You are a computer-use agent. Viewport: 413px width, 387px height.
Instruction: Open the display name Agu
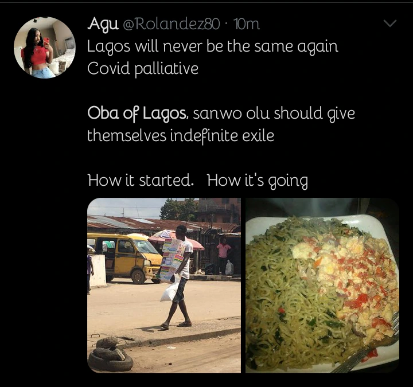pos(102,24)
